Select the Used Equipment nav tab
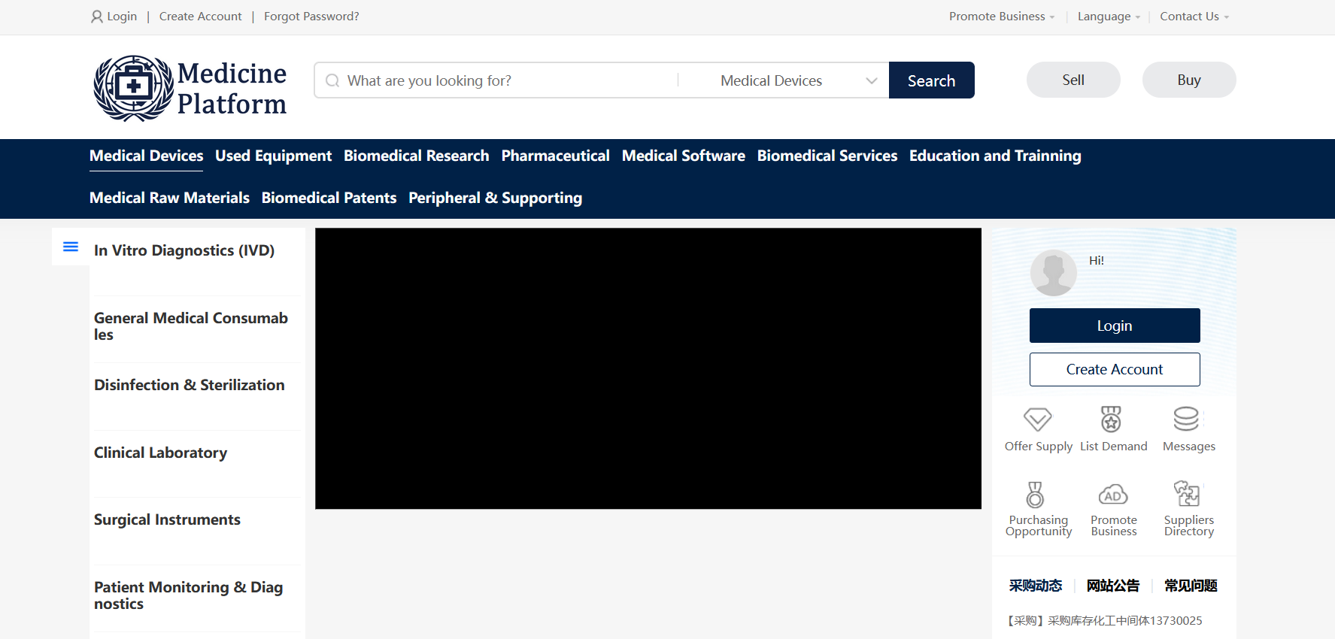 point(273,156)
